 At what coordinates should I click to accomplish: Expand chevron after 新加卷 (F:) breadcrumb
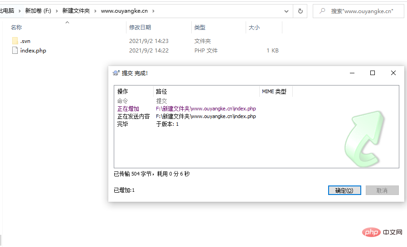coord(57,11)
